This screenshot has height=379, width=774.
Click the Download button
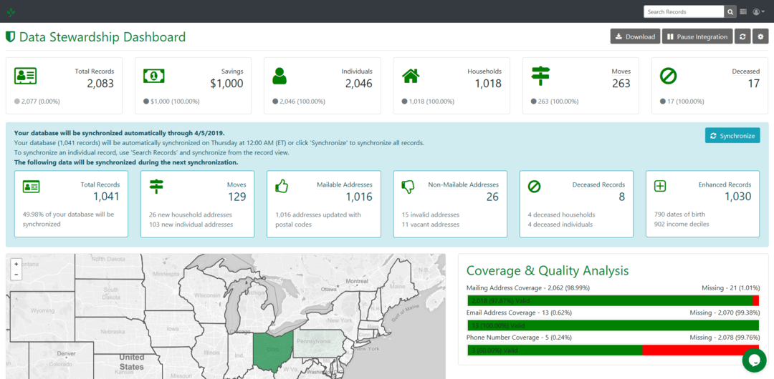634,36
